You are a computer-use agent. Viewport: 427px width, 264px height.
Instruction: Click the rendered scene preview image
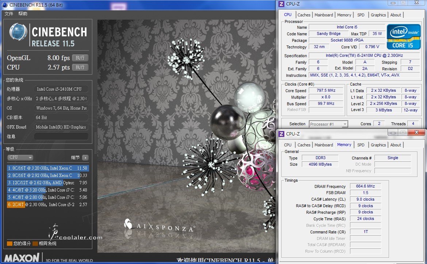(186, 136)
